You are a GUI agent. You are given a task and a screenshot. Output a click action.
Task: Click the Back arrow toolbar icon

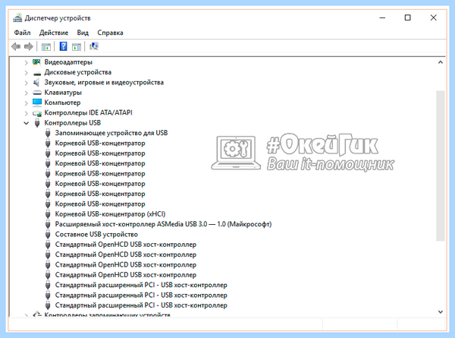click(16, 46)
